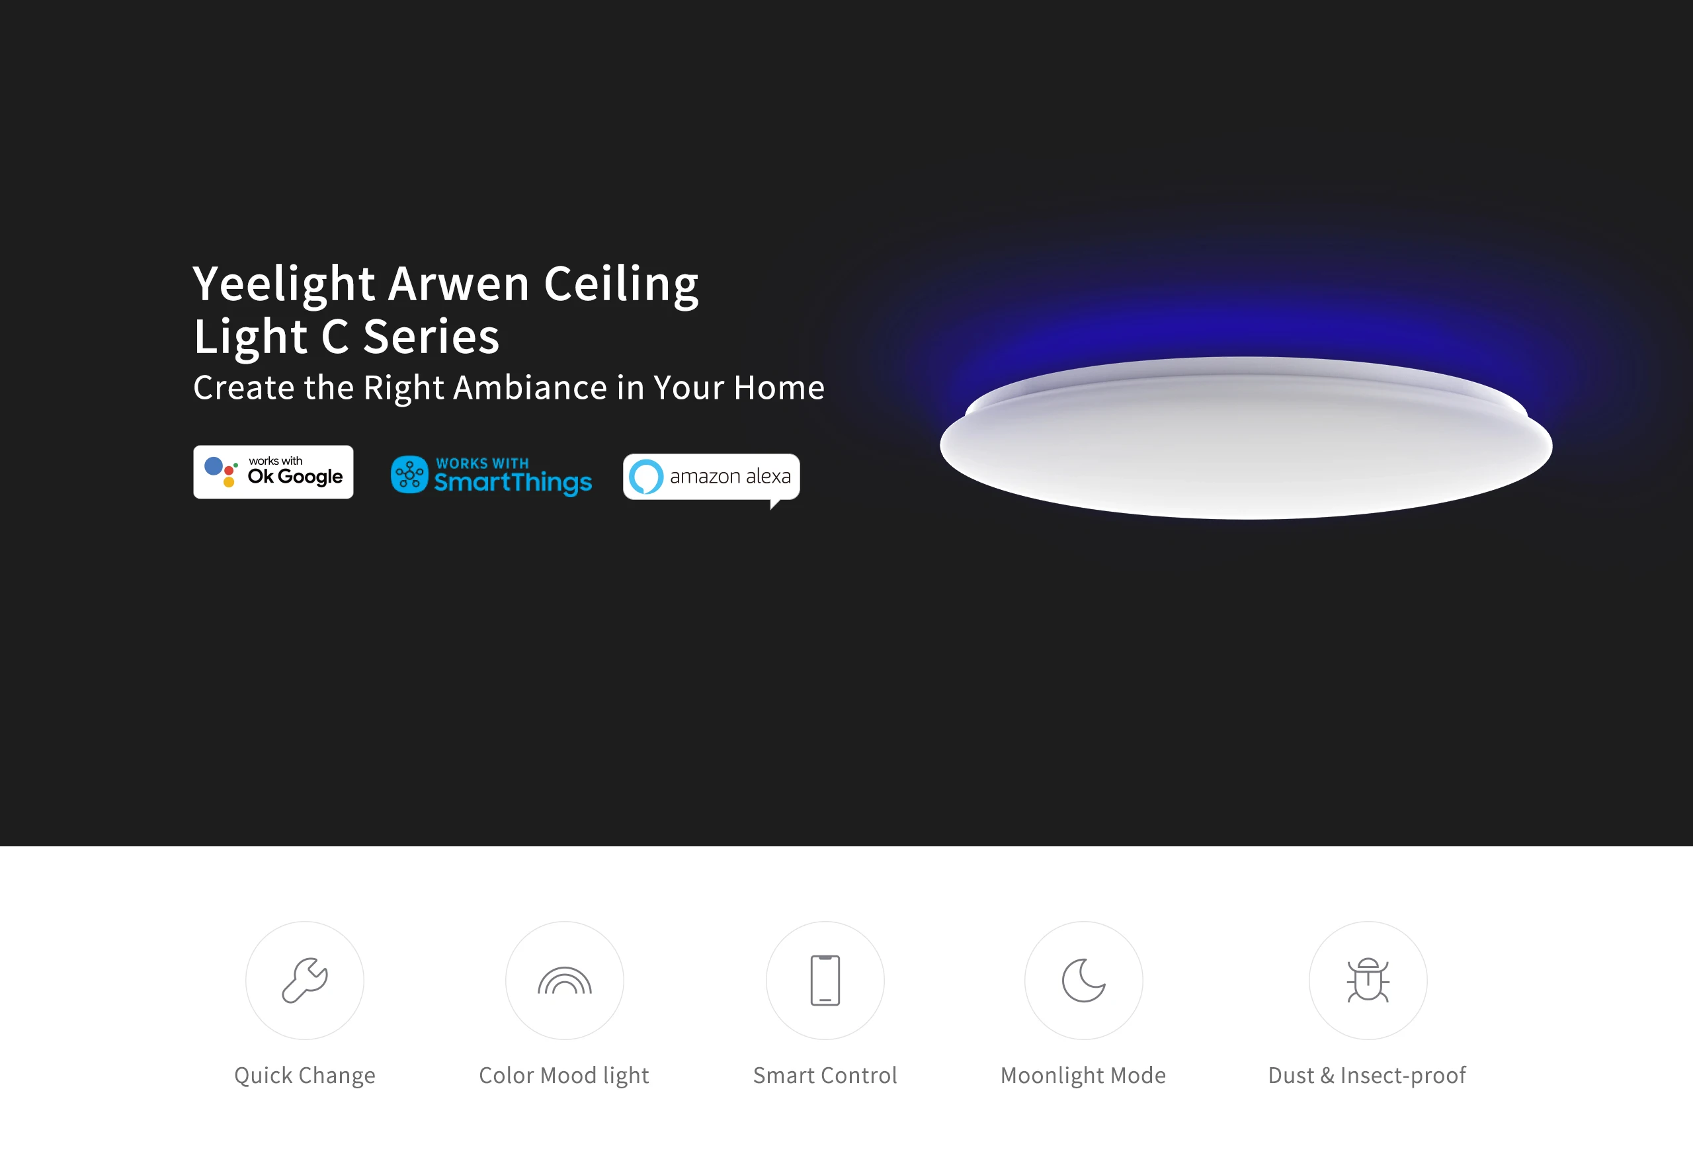The image size is (1693, 1167).
Task: Click the SmartThings blue hub emblem
Action: (409, 475)
